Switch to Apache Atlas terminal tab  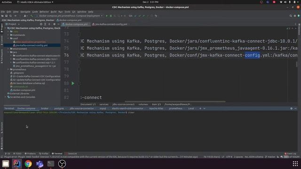(x=156, y=108)
